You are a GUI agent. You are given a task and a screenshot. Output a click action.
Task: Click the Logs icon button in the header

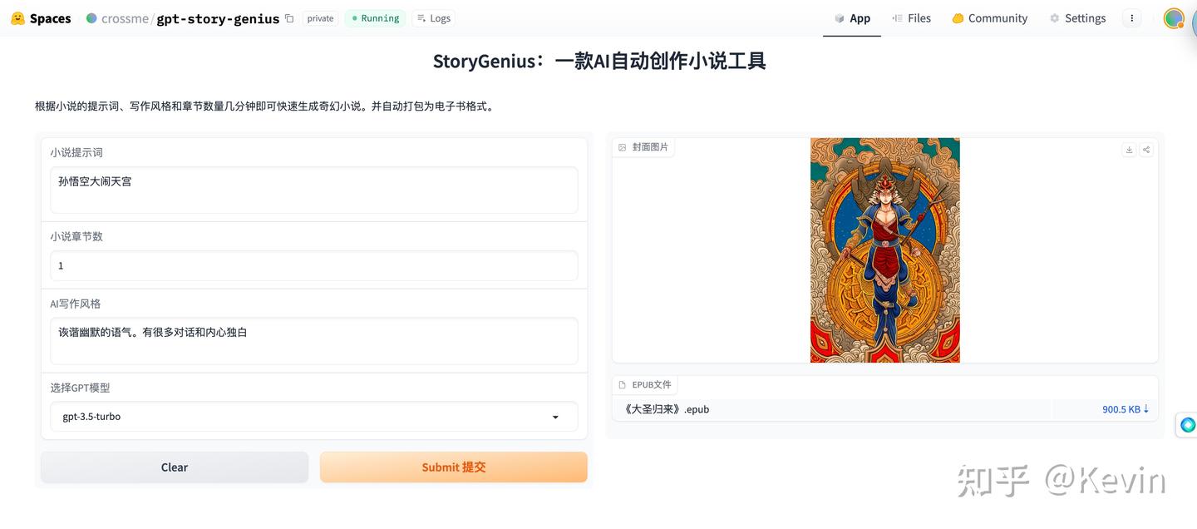point(422,17)
